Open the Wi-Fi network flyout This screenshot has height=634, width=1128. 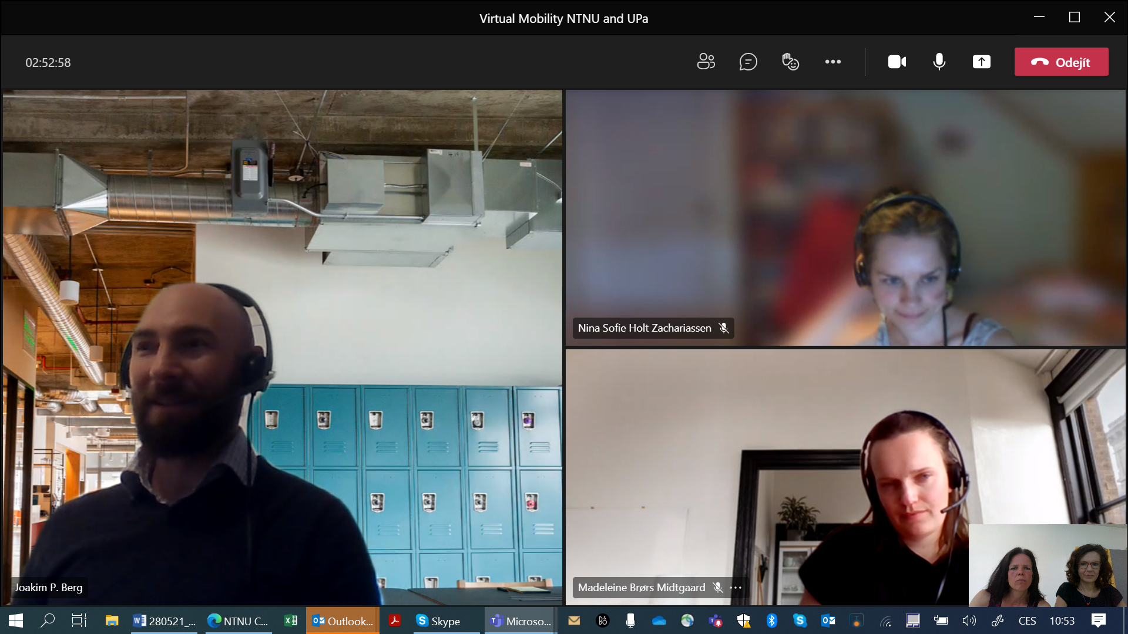pos(885,620)
